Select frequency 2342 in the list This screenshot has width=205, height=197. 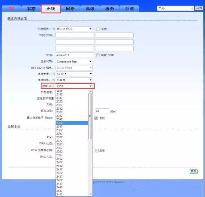(x=72, y=116)
